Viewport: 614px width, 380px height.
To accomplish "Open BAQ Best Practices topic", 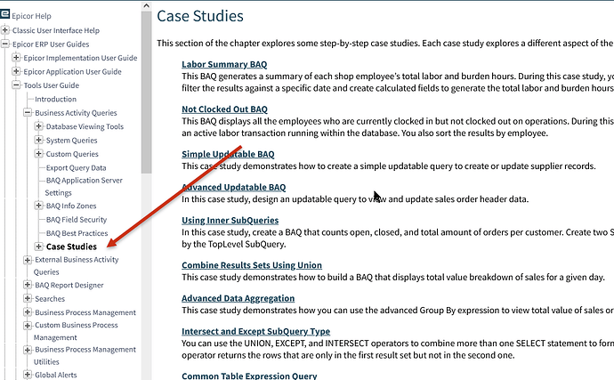I will tap(77, 233).
